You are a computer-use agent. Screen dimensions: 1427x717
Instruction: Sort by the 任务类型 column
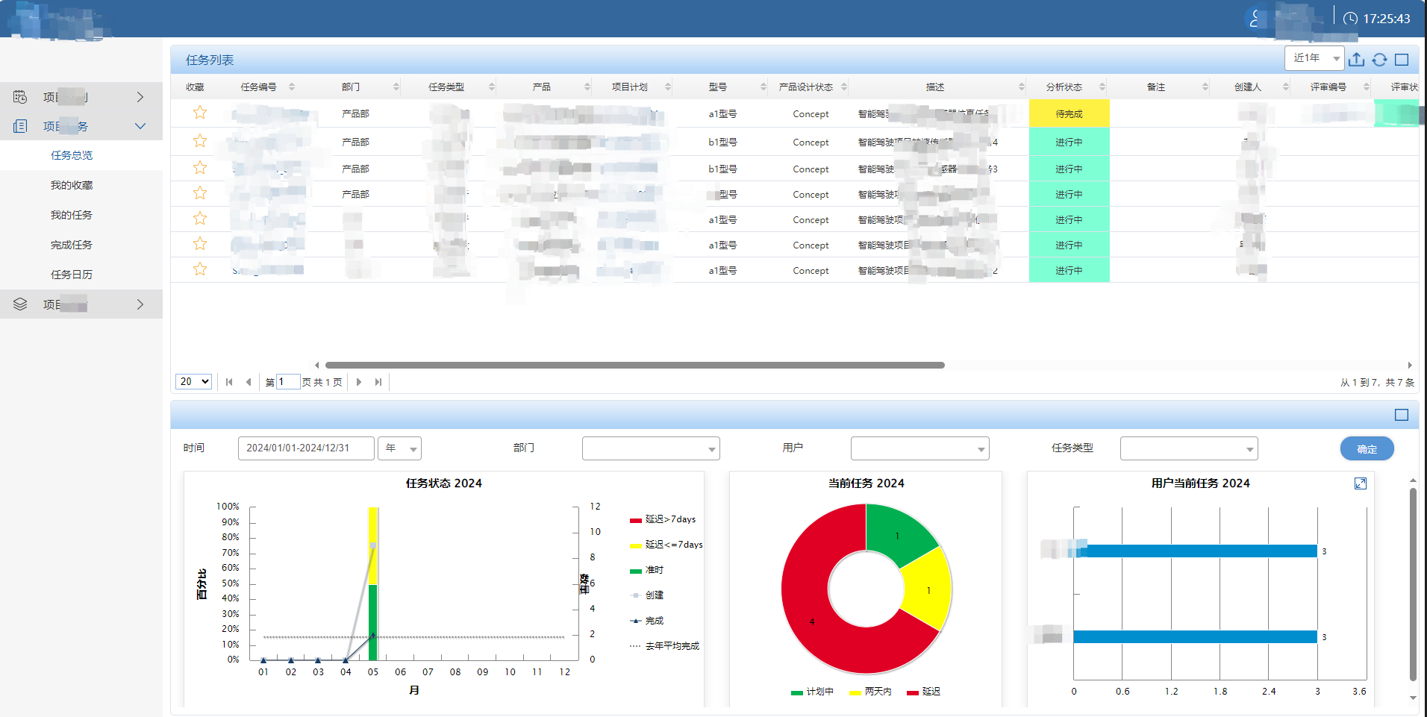491,87
